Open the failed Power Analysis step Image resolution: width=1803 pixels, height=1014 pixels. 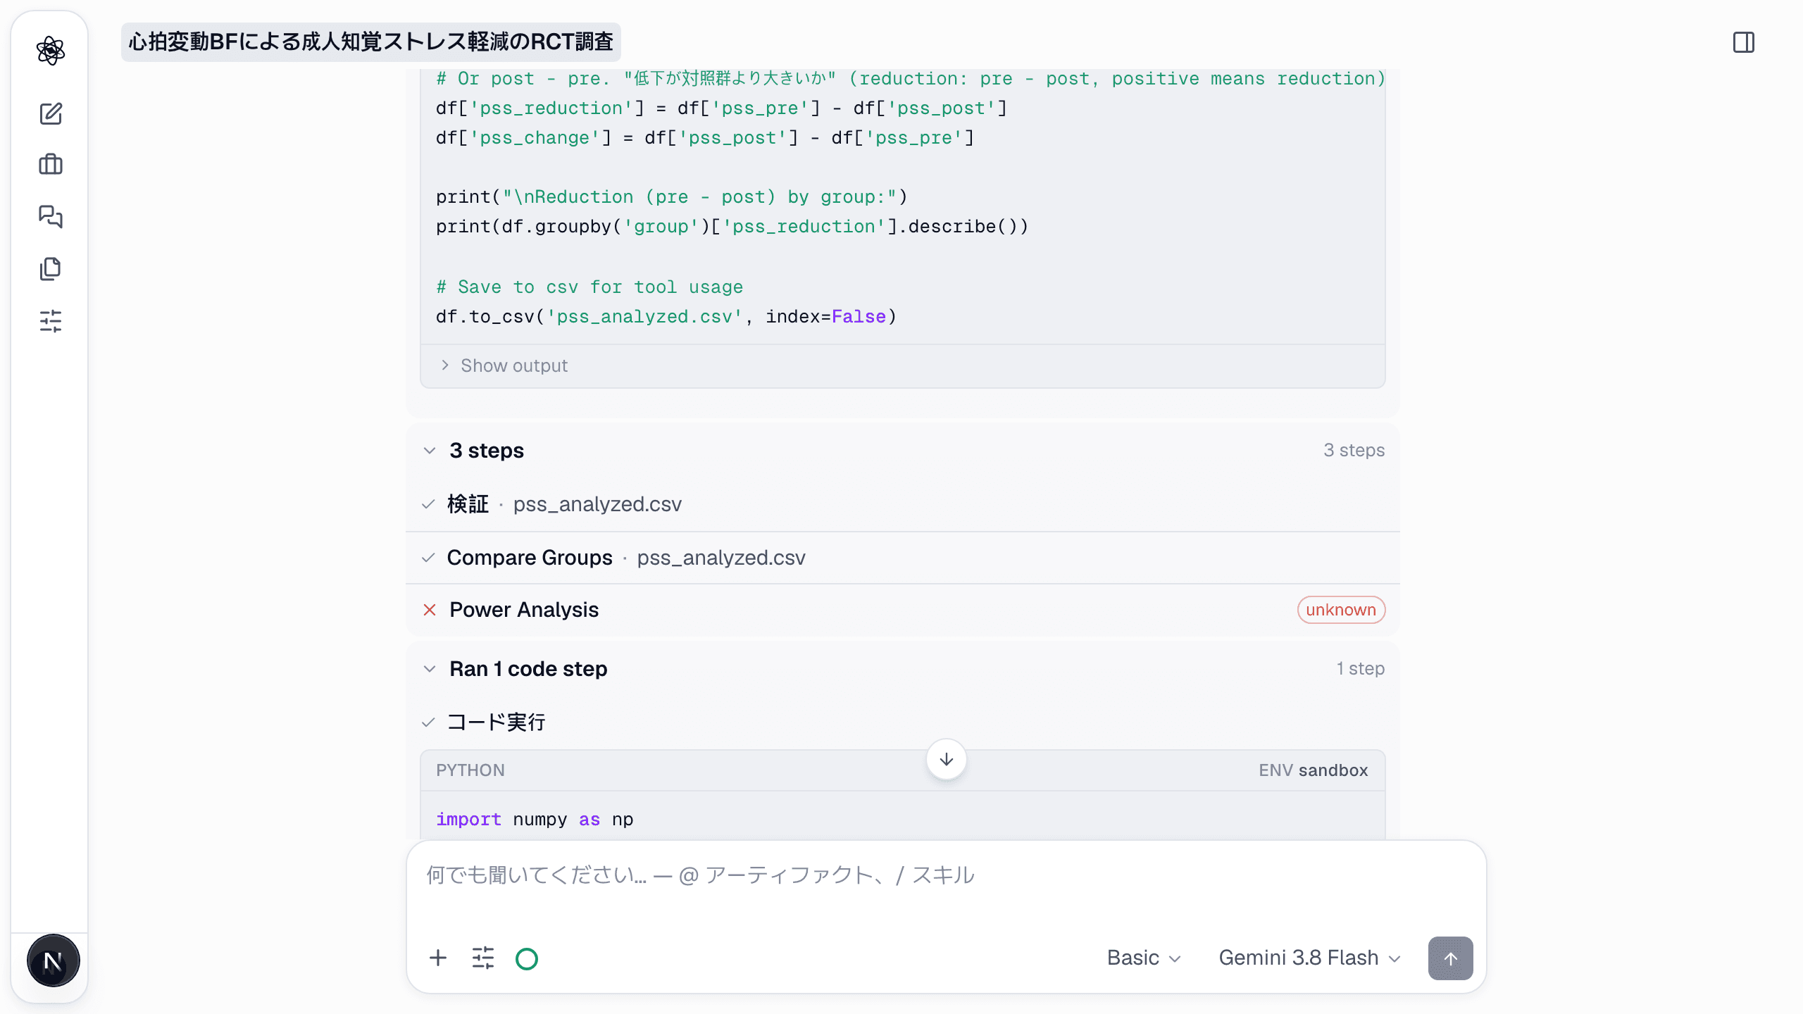(903, 610)
